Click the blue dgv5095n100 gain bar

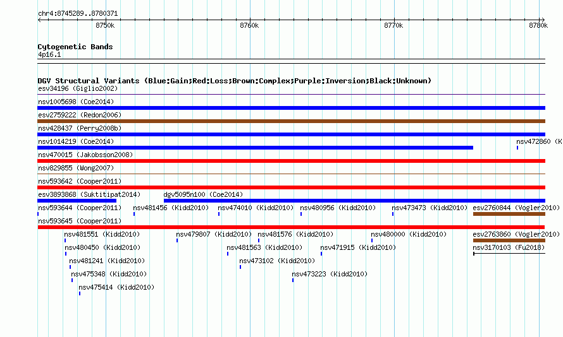pos(354,201)
